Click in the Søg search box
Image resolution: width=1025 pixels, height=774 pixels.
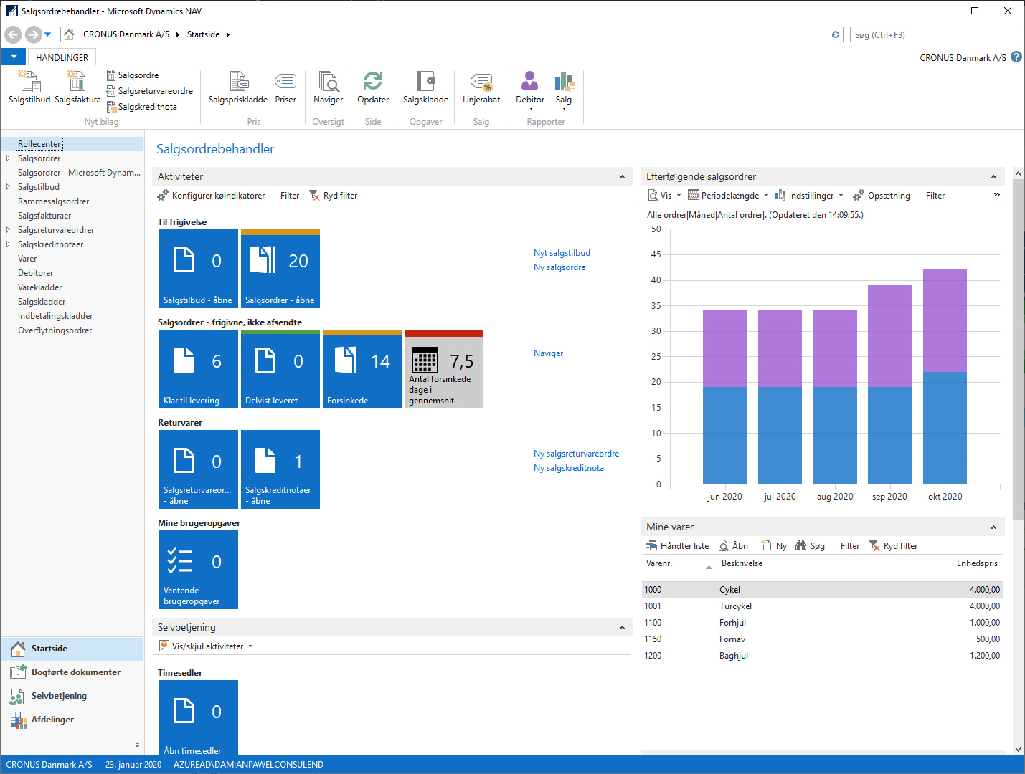point(934,34)
